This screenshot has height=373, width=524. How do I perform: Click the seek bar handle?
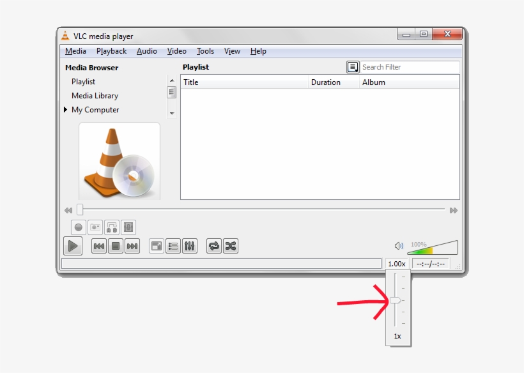coord(80,209)
